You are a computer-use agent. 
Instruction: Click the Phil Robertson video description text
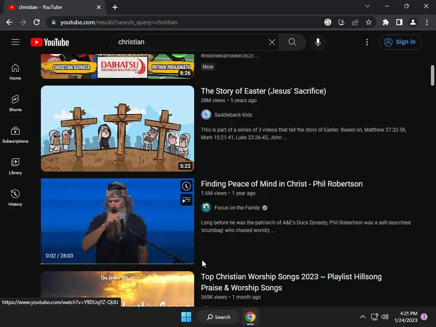[x=306, y=227]
